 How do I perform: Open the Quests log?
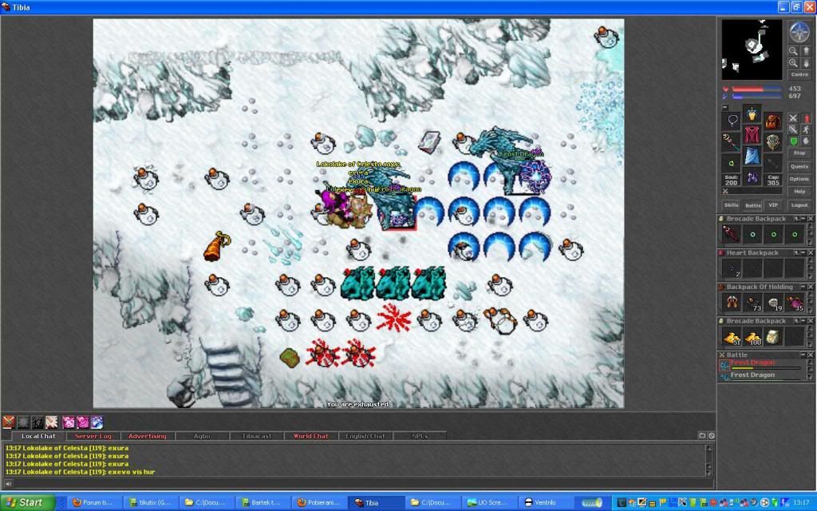799,167
